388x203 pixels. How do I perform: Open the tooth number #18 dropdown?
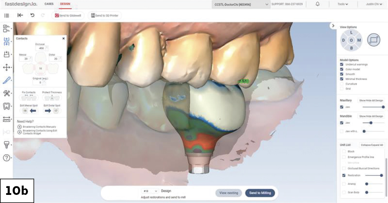(150, 191)
